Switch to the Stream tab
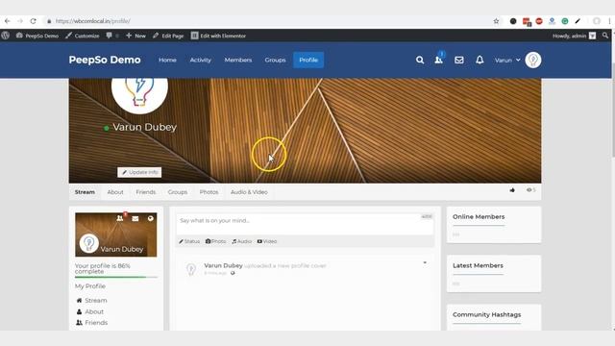The height and width of the screenshot is (346, 615). pos(85,192)
